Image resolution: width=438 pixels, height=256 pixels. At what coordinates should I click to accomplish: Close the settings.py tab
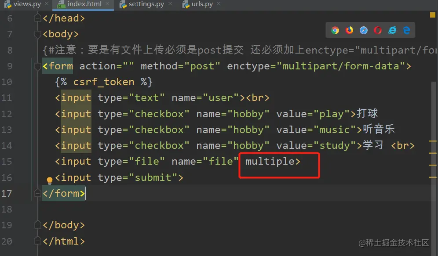coord(170,4)
